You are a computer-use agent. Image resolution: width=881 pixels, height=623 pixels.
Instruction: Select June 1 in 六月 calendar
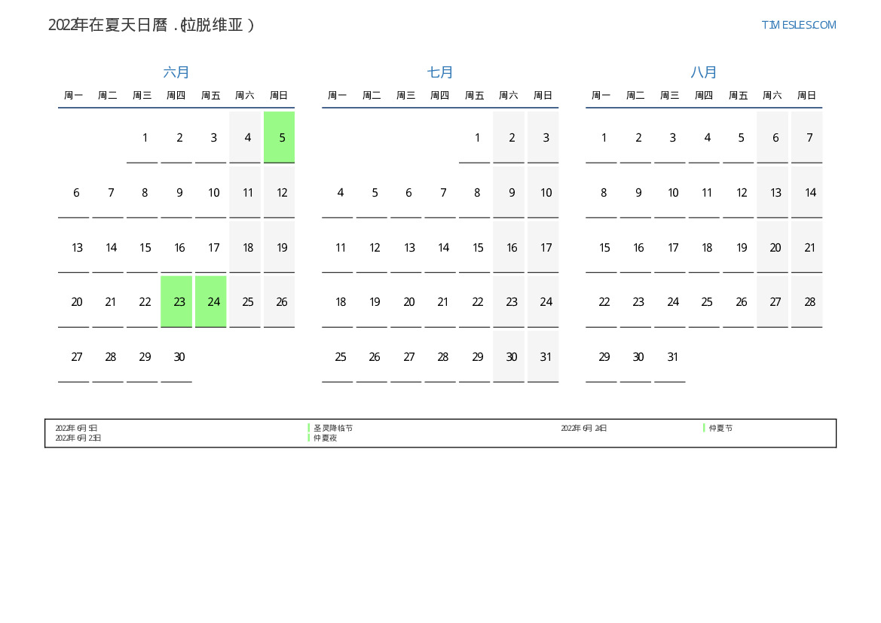(142, 137)
